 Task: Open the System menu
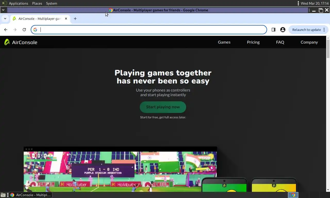52,3
